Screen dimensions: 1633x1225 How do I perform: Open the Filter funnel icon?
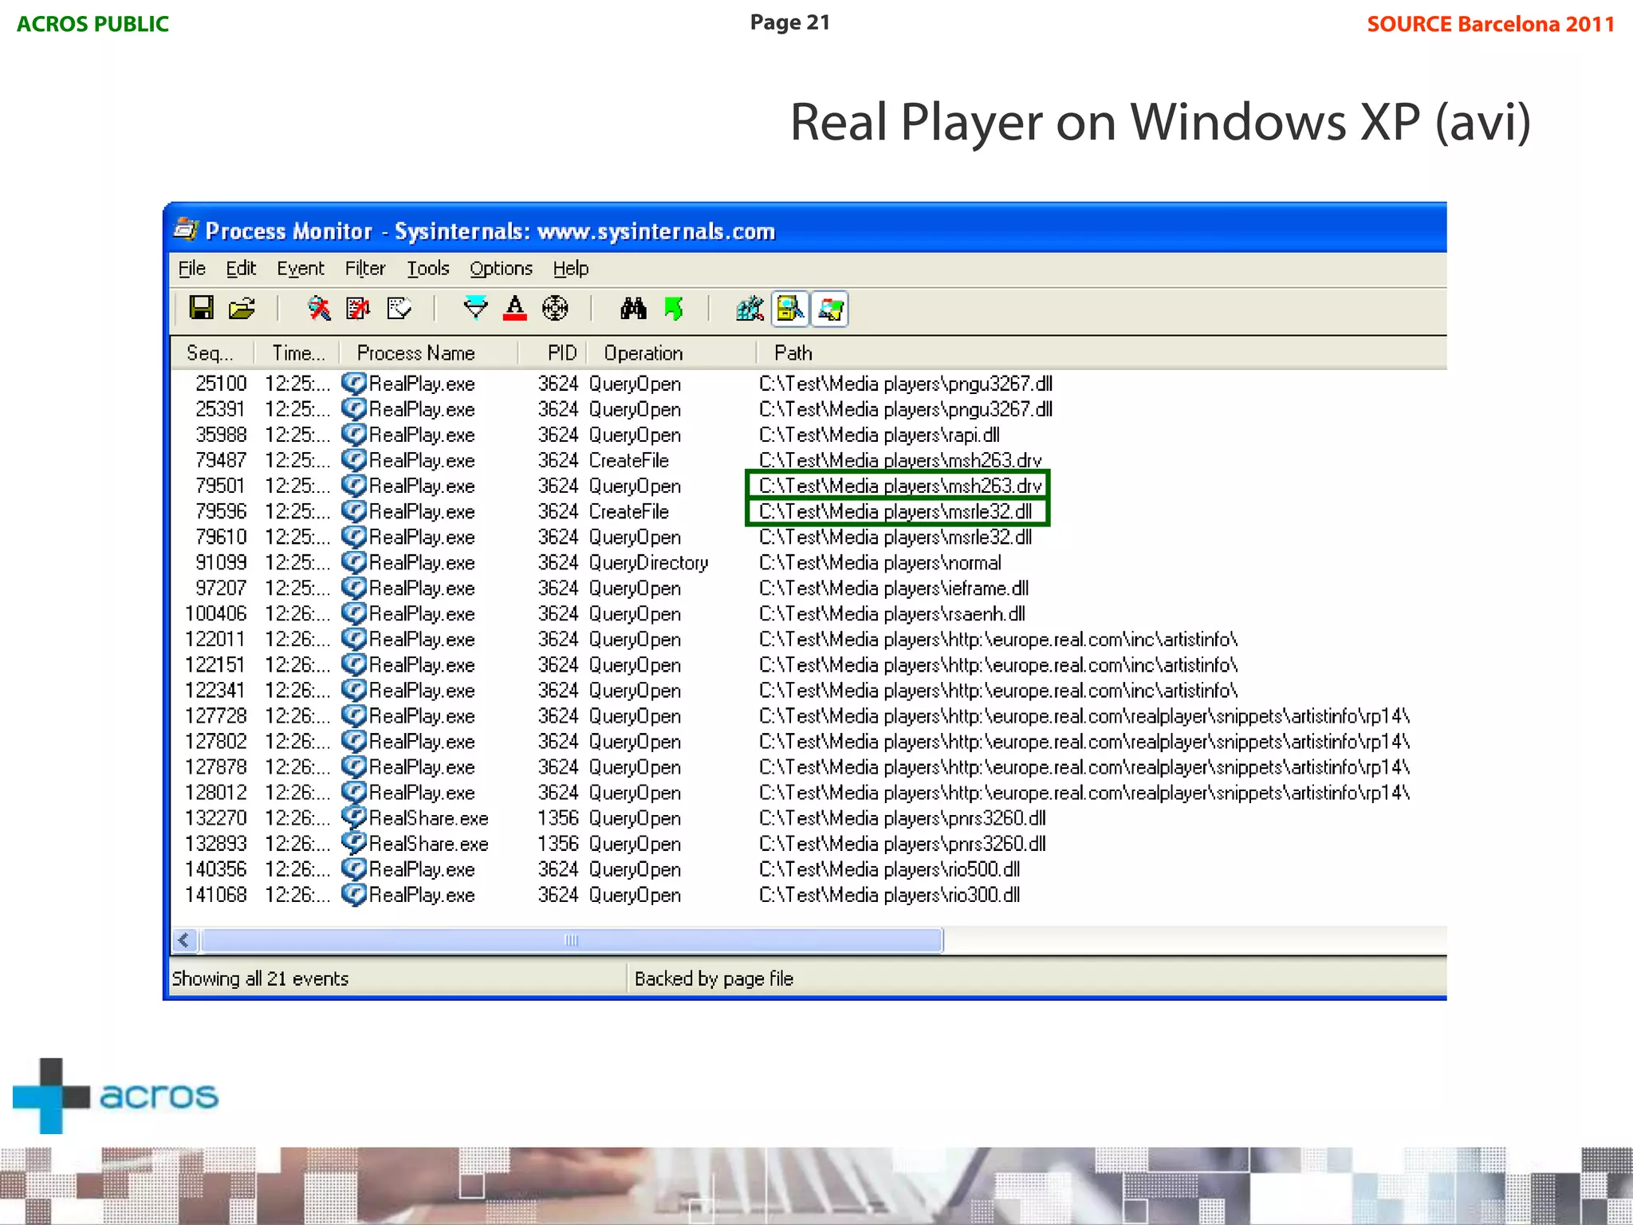(475, 307)
